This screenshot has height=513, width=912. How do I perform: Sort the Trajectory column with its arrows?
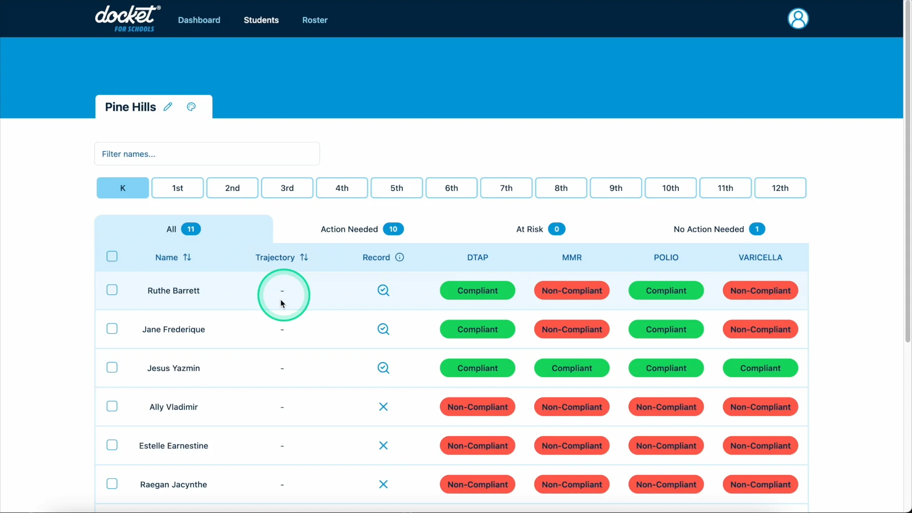pos(304,257)
